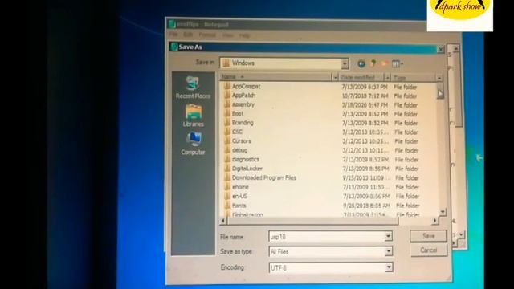Select the AppCompat folder icon
Viewport: 514px width, 289px height.
[x=226, y=87]
